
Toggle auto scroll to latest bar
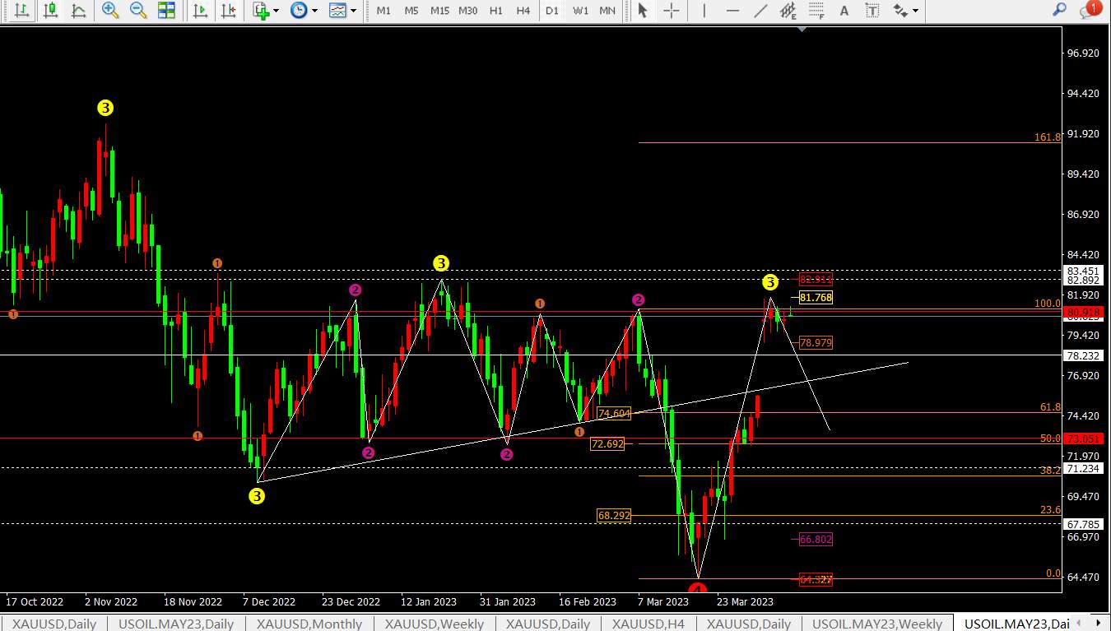coord(200,11)
